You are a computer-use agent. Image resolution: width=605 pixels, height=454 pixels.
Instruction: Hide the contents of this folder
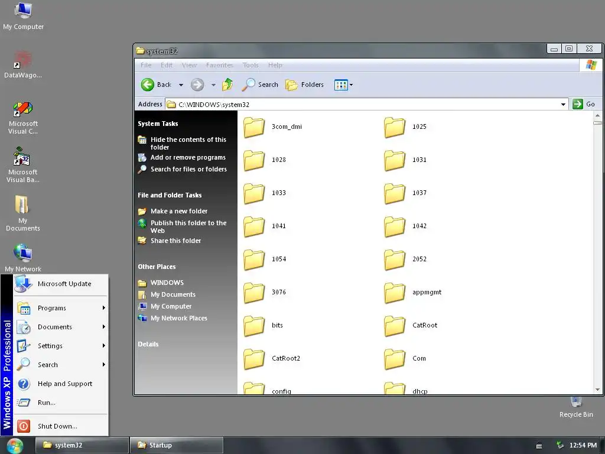[x=182, y=143]
